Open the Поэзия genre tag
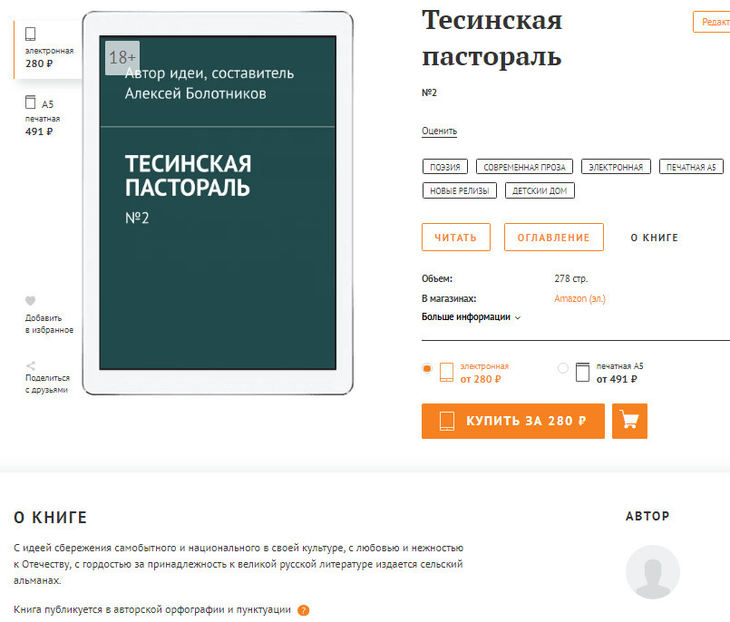The image size is (730, 622). tap(445, 167)
